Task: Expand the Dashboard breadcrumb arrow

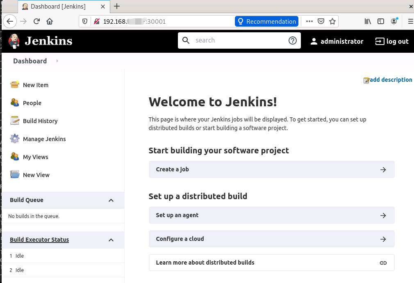Action: 57,61
